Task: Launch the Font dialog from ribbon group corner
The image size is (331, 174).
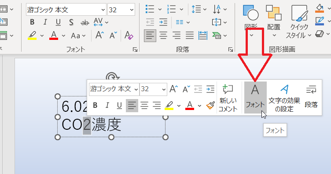Action: point(135,50)
